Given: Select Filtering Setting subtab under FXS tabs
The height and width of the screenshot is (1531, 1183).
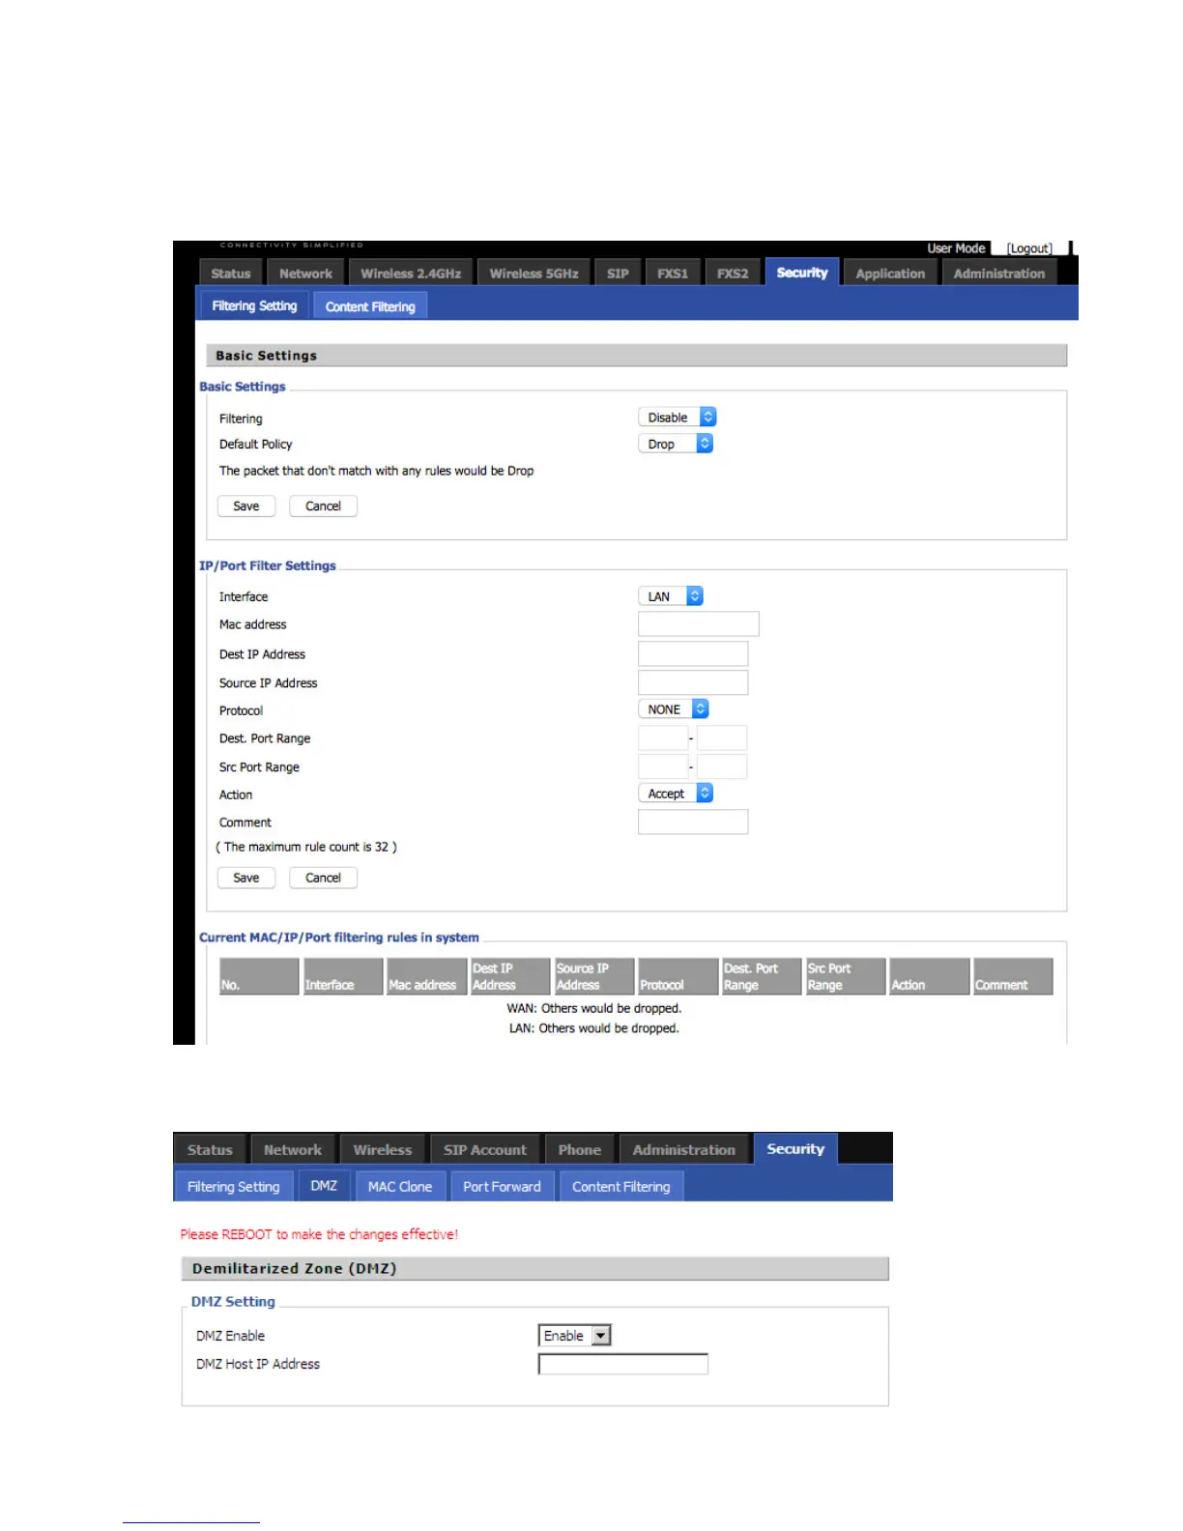Looking at the screenshot, I should click(x=254, y=305).
